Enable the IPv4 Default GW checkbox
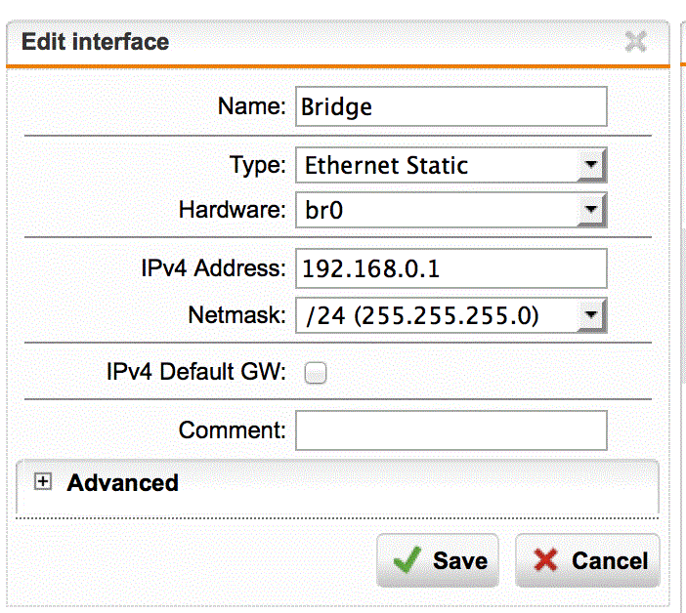The image size is (686, 613). [x=316, y=373]
